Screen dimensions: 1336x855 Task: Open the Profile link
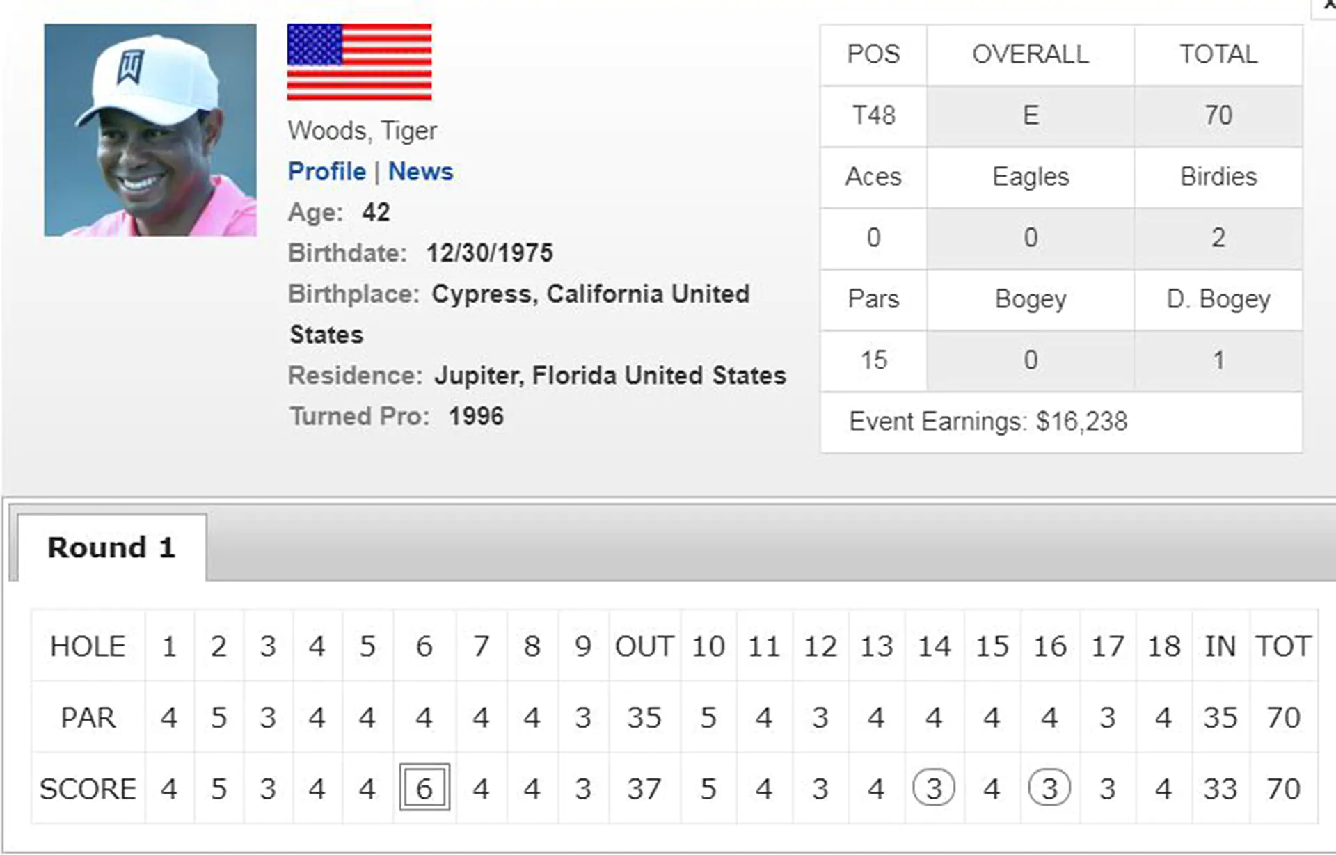coord(326,171)
